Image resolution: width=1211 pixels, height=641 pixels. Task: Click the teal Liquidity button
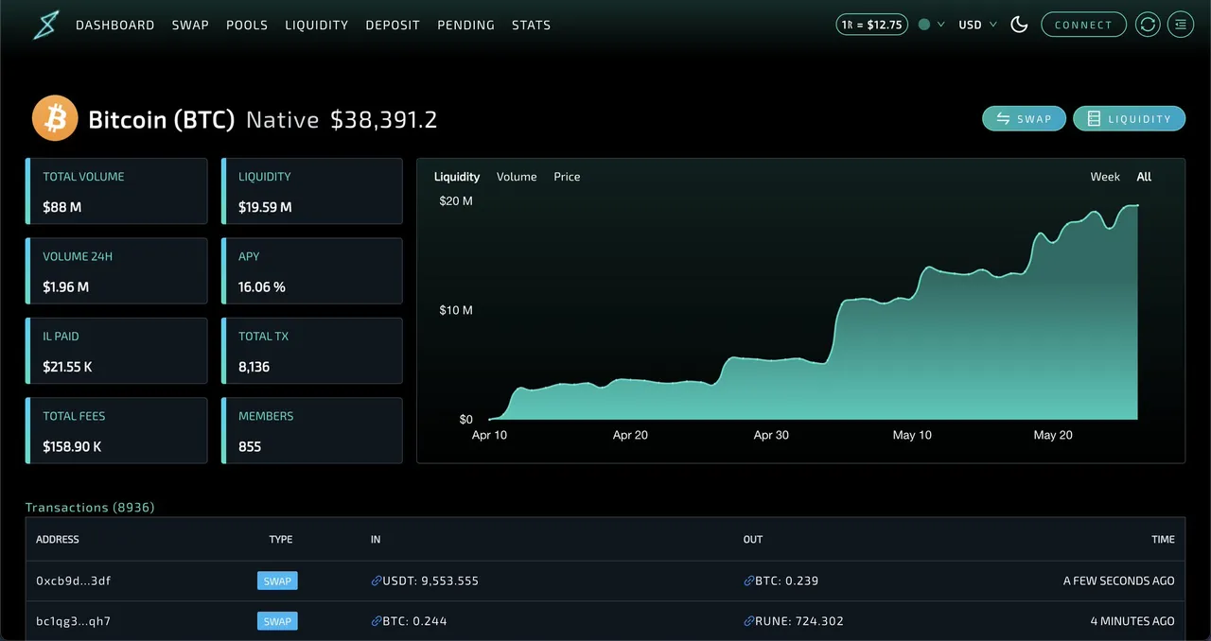click(x=1130, y=118)
